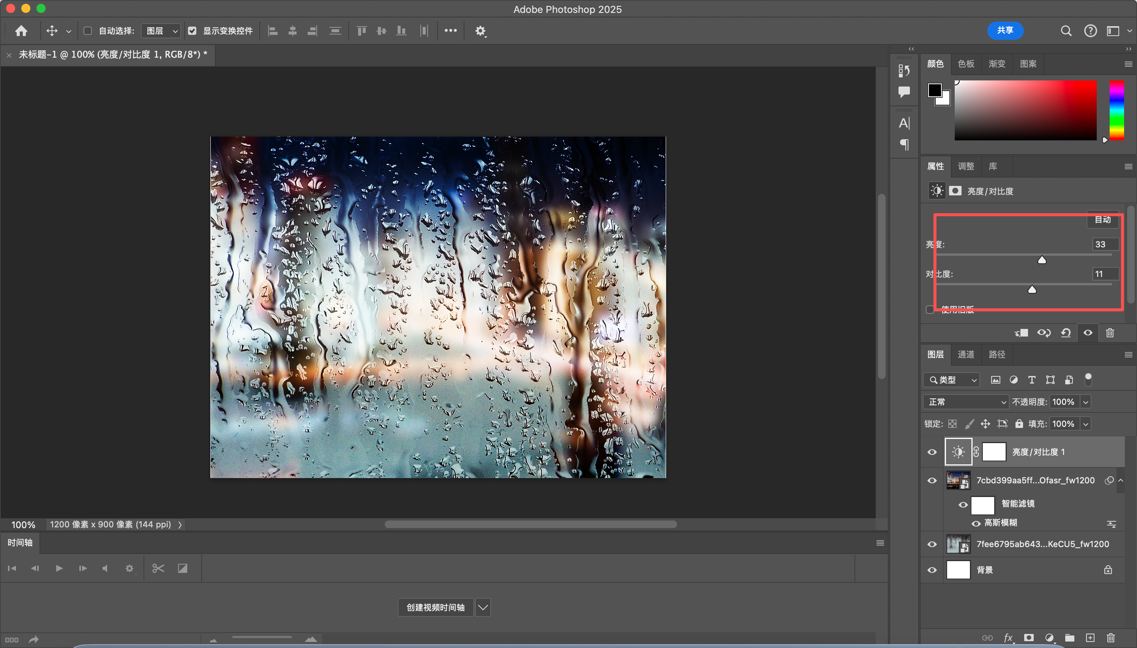Image resolution: width=1137 pixels, height=648 pixels.
Task: Enable the 自动选择 checkbox
Action: (88, 31)
